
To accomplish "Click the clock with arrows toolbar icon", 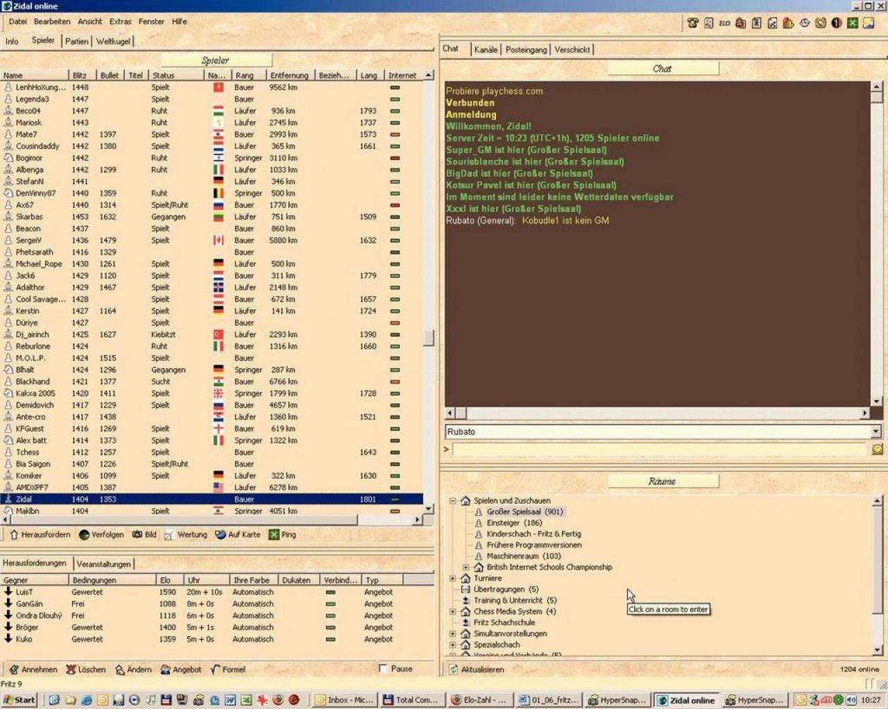I will pyautogui.click(x=805, y=23).
